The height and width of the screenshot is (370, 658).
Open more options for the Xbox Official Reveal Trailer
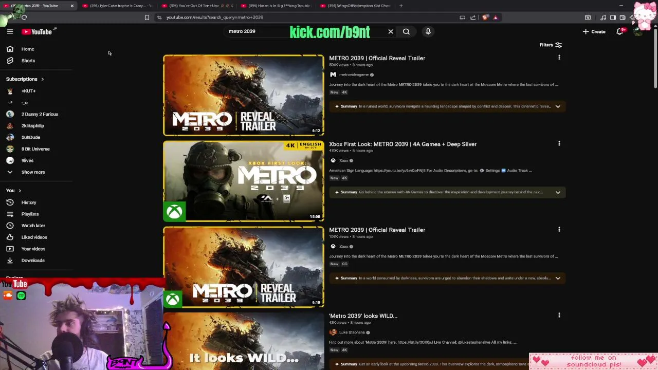click(559, 229)
